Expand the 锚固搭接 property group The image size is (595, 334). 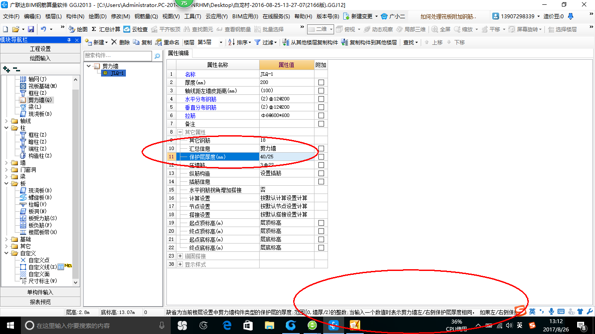[180, 256]
